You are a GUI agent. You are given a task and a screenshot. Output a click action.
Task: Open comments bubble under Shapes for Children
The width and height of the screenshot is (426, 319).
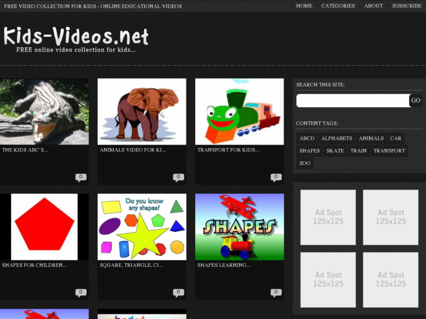[81, 293]
